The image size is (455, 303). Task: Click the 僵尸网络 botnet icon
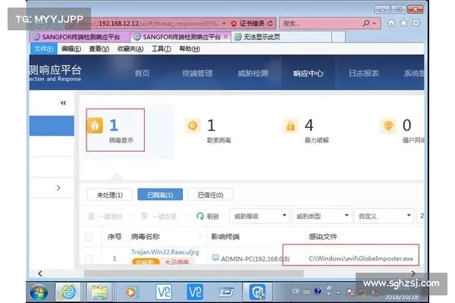click(390, 126)
